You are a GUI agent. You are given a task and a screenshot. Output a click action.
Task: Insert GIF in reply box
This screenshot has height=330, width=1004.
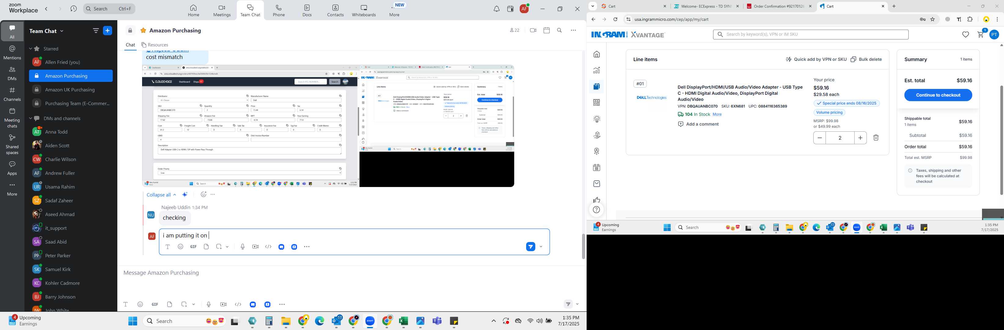(x=193, y=247)
